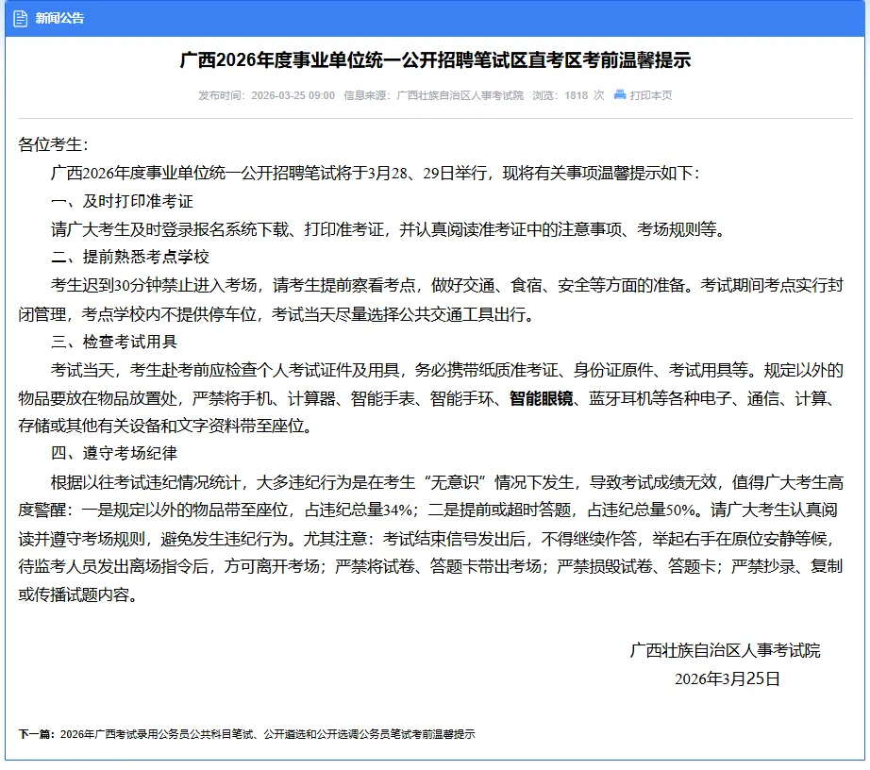
Task: Click the bold text 智能眼镜
Action: point(541,398)
